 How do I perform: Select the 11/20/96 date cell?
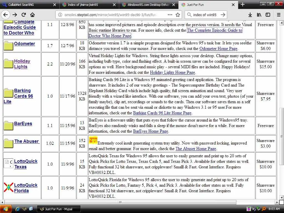68,64
